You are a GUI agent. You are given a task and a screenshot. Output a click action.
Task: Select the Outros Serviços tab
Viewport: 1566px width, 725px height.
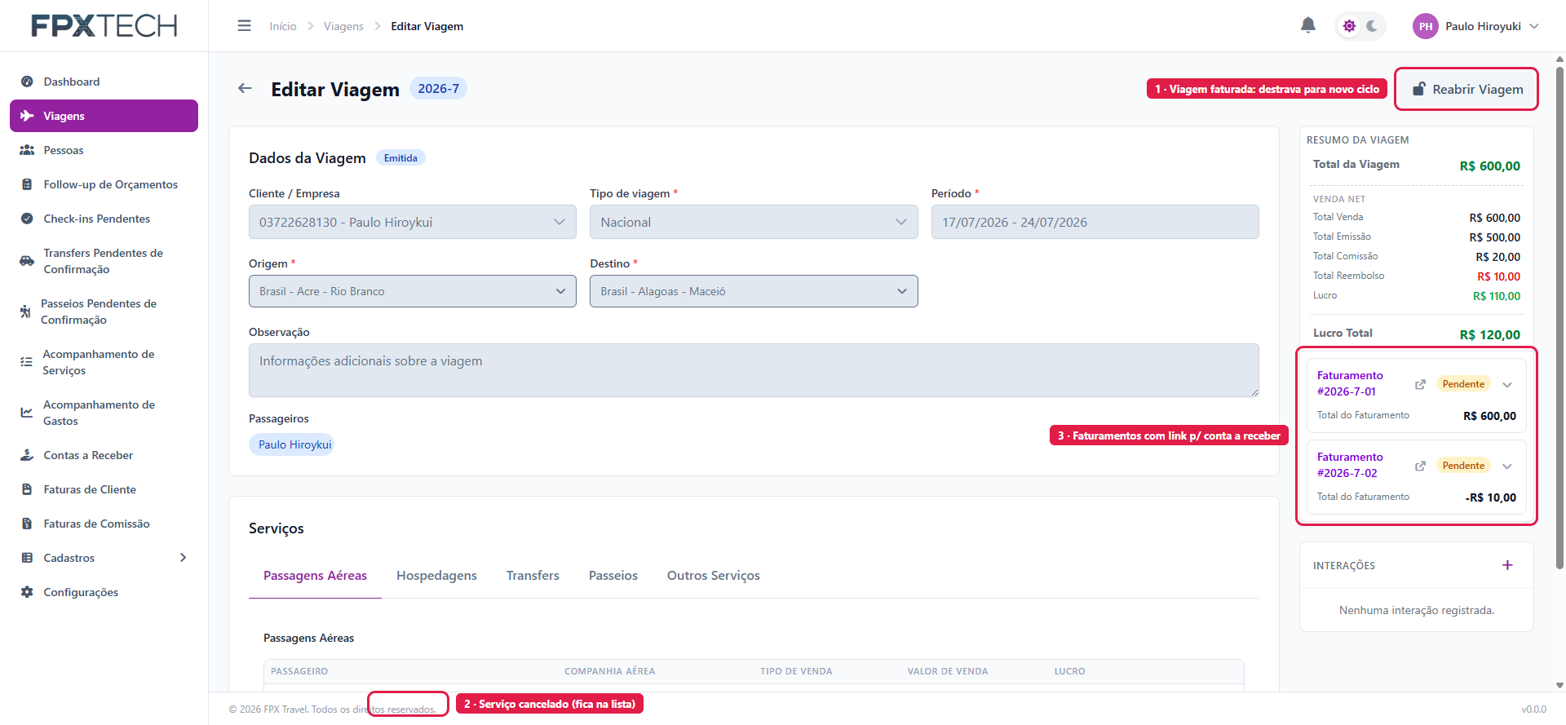(x=714, y=576)
